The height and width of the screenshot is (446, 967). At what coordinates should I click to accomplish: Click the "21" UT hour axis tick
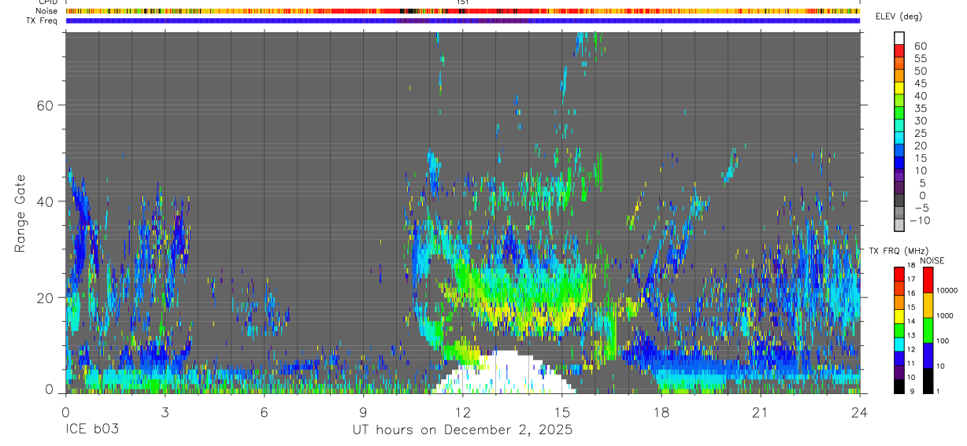pos(761,412)
